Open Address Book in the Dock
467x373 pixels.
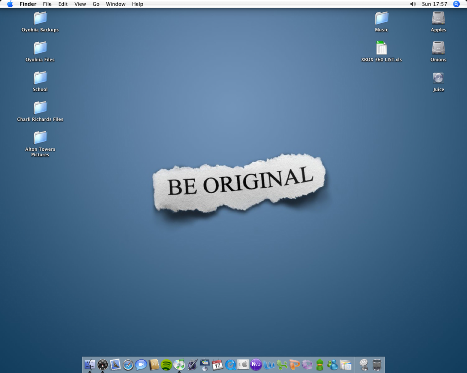pos(154,364)
